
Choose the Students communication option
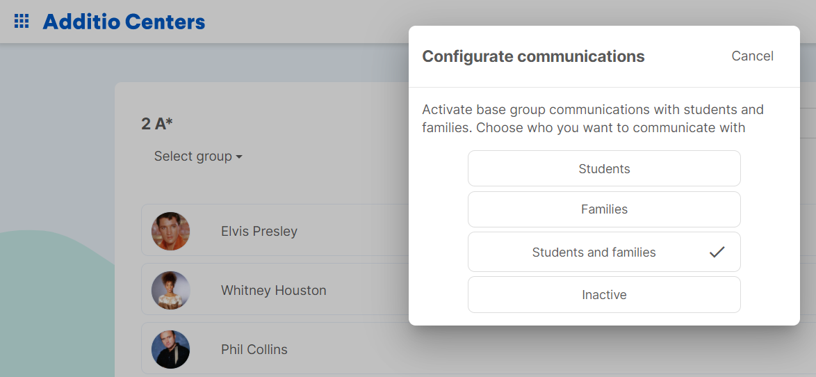(604, 168)
